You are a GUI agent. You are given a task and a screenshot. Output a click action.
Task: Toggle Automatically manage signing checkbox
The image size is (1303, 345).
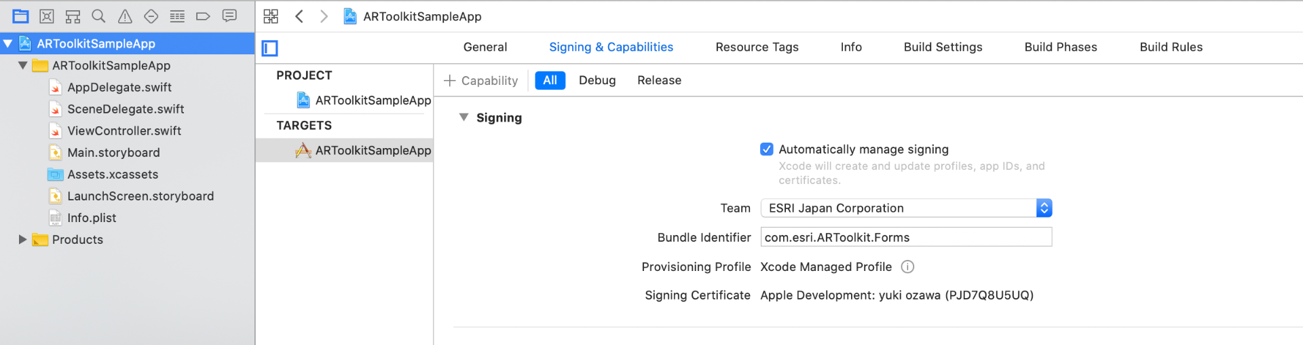(767, 149)
